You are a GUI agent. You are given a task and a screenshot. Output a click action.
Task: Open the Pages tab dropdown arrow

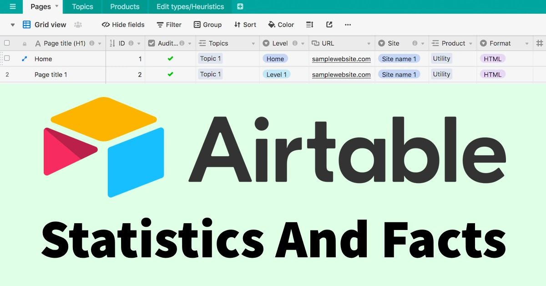click(57, 6)
